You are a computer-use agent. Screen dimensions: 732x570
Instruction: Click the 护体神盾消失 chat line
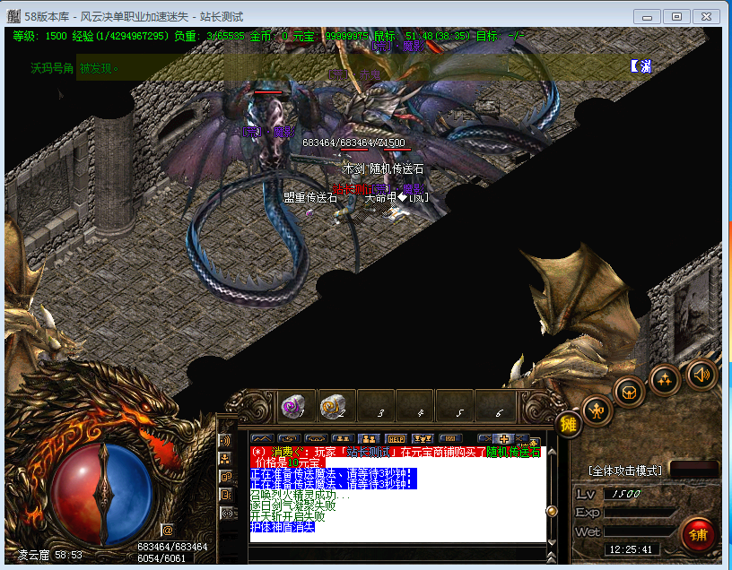pos(283,527)
